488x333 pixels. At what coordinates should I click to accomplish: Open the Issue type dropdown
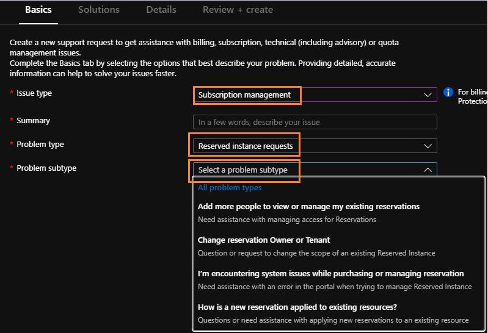315,95
